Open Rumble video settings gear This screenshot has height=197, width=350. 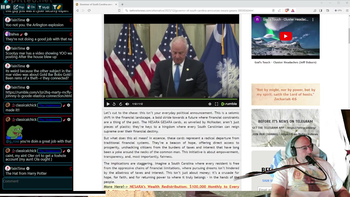pos(210,104)
